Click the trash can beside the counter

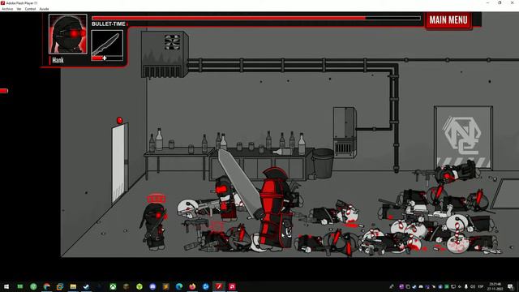click(323, 163)
